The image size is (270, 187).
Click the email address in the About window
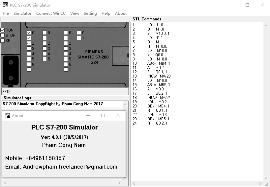click(70, 167)
